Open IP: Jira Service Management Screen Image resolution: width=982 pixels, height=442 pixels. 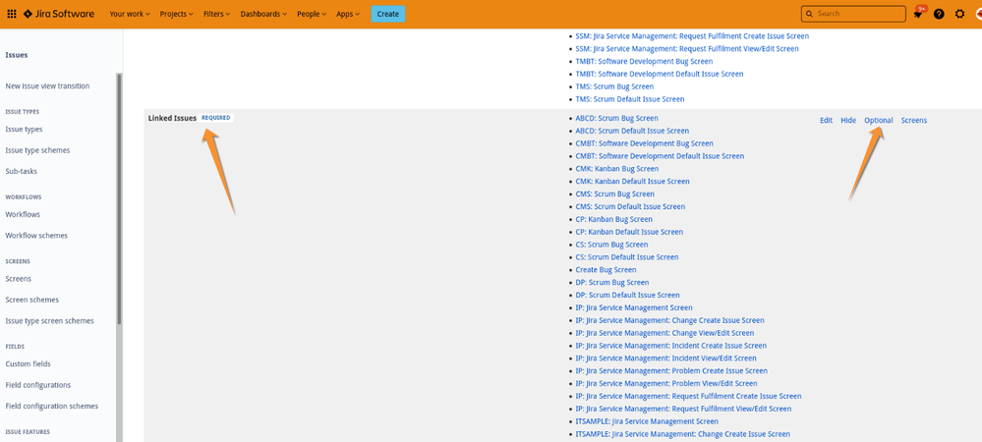tap(634, 307)
